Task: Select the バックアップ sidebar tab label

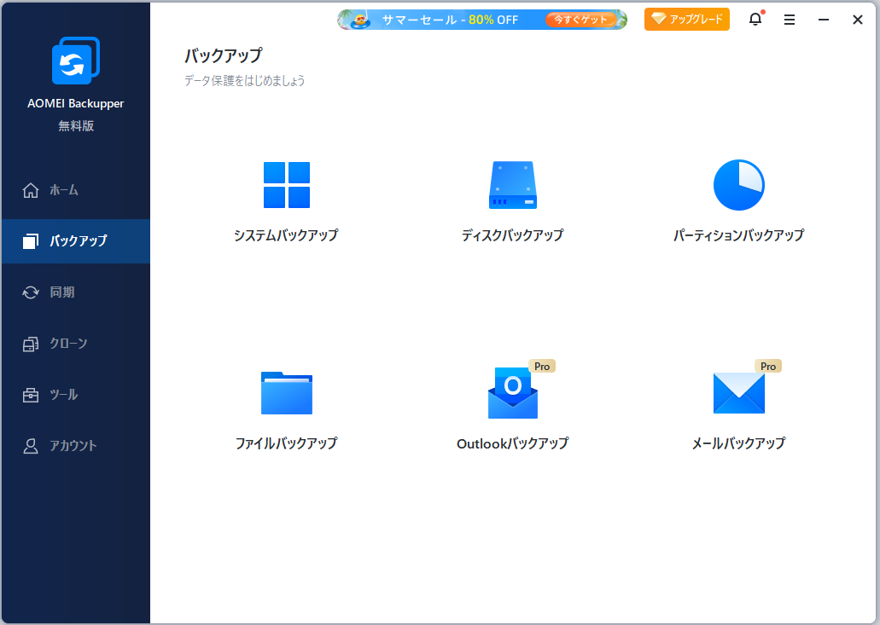Action: click(x=78, y=241)
